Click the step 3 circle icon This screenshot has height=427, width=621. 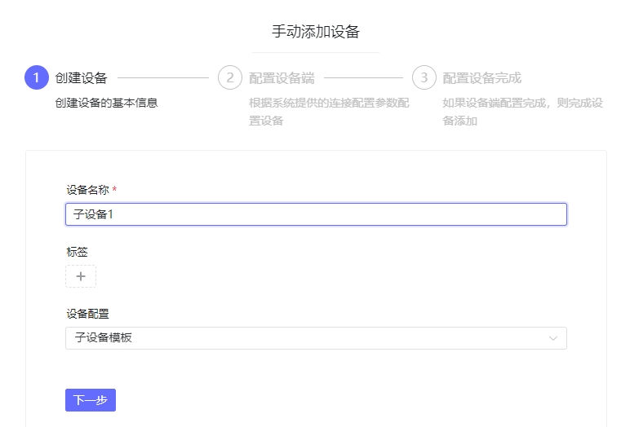tap(424, 77)
